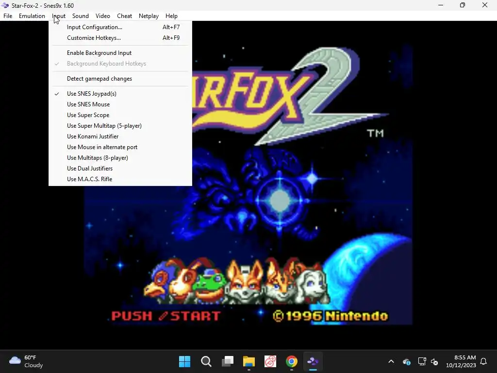Close the open Input menu
The height and width of the screenshot is (373, 497).
(x=59, y=16)
